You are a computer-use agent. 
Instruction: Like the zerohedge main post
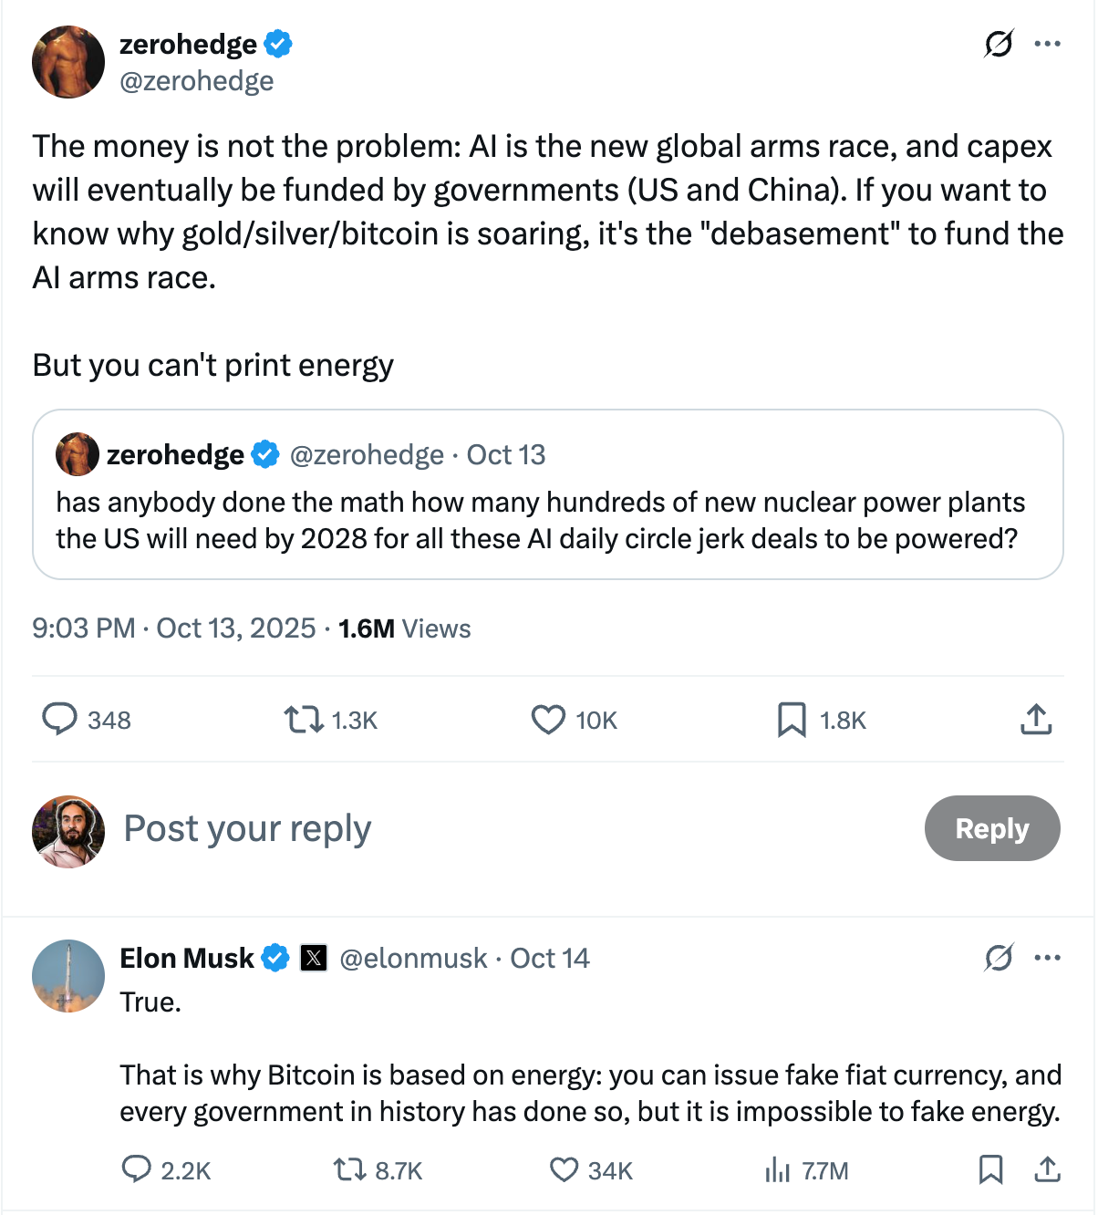point(548,720)
